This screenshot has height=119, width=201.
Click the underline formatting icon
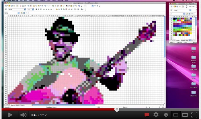point(41,9)
